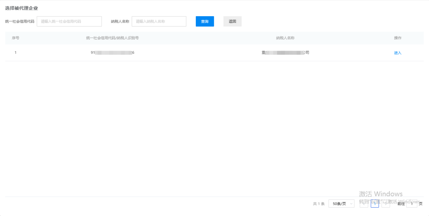429x216 pixels.
Task: Select the taxpayer company name cell
Action: [285, 53]
